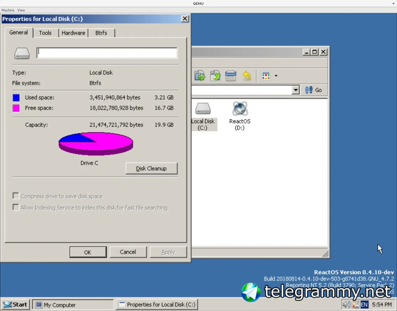
Task: Click Cancel in the Properties dialog
Action: pos(128,252)
